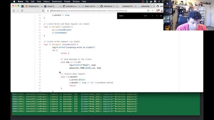Open the Brave Shields lion icon
This screenshot has height=120, width=214.
157,11
